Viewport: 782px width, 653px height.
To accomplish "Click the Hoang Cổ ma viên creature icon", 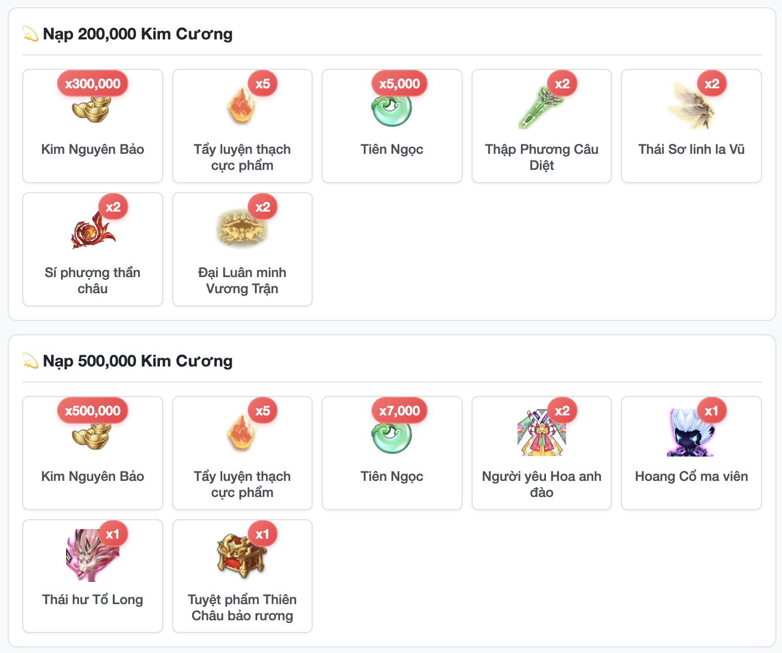I will click(691, 433).
